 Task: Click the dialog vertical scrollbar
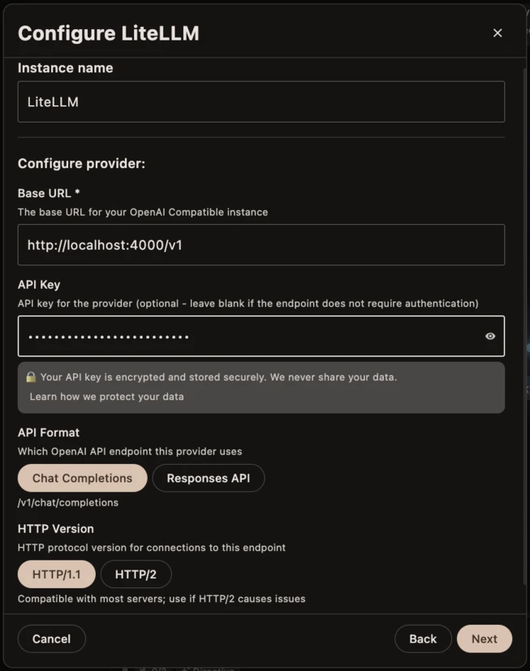pyautogui.click(x=525, y=327)
